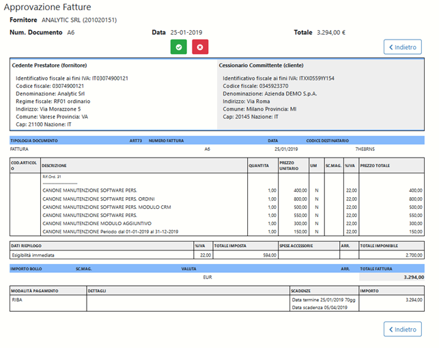Click the DESCRIZIONE column header
Viewport: 439px width, 348px height.
coord(55,165)
